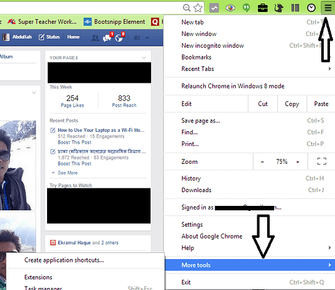Click the 833 Post Reach stat

124,101
